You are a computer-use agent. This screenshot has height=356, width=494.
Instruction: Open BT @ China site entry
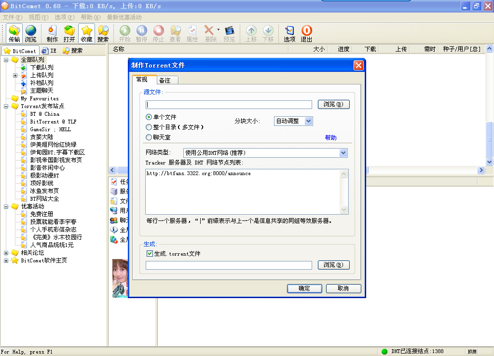[x=45, y=114]
